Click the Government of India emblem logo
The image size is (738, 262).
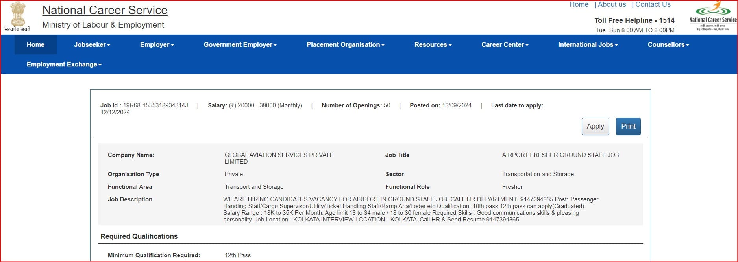tap(17, 17)
